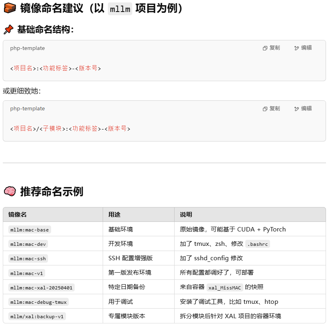The height and width of the screenshot is (325, 328).
Task: Click the package emoji beside 镜像命名建议
Action: pyautogui.click(x=9, y=8)
